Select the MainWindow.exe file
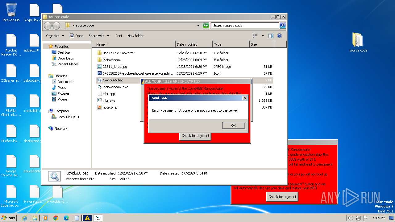This screenshot has width=395, height=222. [x=115, y=87]
